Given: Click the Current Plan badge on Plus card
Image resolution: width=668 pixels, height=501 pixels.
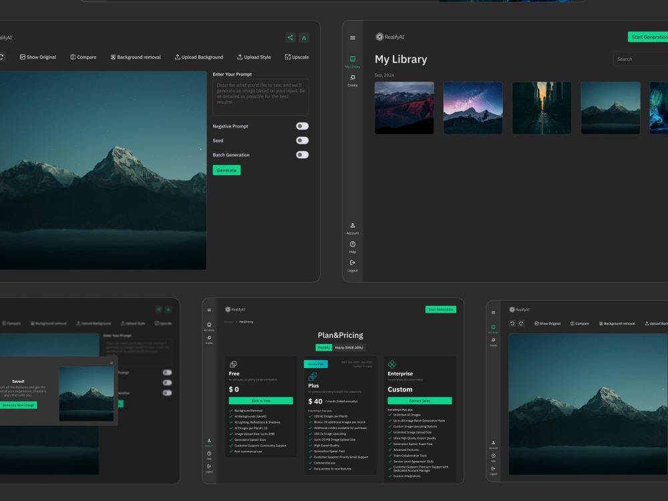Looking at the screenshot, I should [316, 364].
